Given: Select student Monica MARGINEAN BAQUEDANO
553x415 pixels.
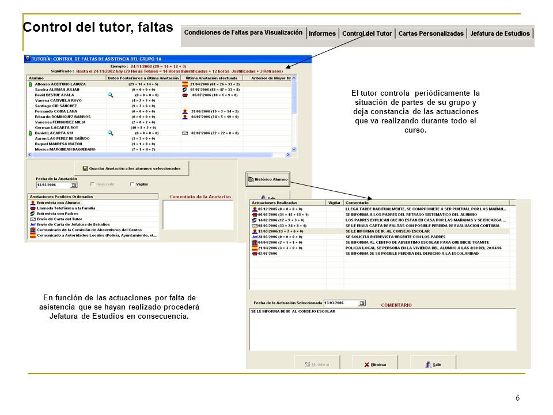Looking at the screenshot, I should point(65,150).
